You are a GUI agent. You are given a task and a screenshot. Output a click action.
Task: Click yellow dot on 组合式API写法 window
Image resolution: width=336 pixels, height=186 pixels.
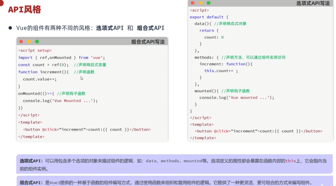29,41
